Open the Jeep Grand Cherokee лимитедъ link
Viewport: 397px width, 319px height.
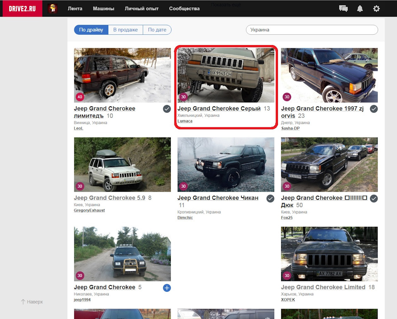click(x=105, y=112)
